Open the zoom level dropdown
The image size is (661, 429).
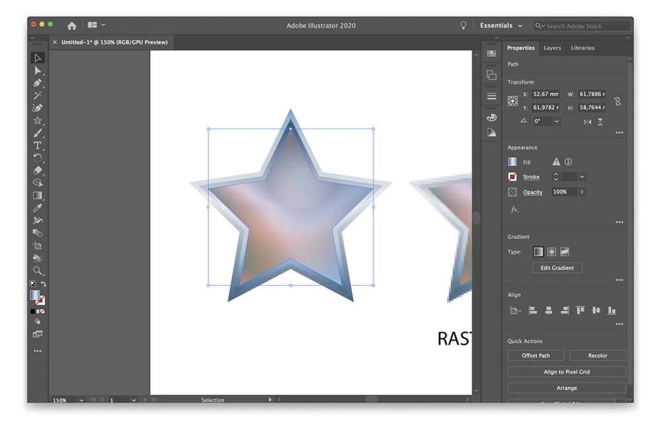coord(81,400)
